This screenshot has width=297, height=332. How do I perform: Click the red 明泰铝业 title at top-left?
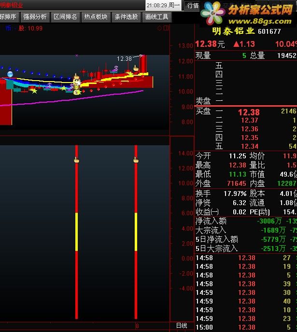(x=11, y=5)
